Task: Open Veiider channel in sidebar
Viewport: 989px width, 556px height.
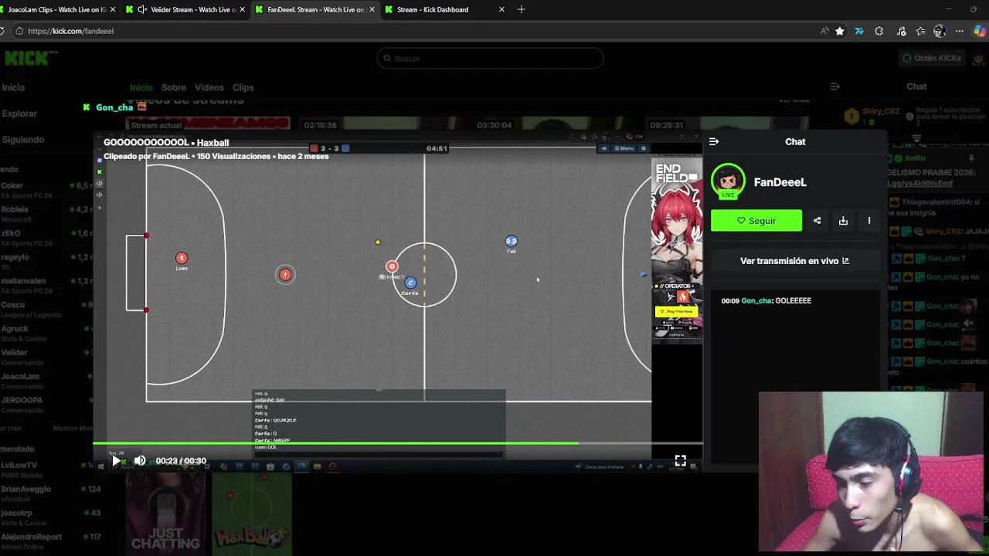Action: pos(46,357)
